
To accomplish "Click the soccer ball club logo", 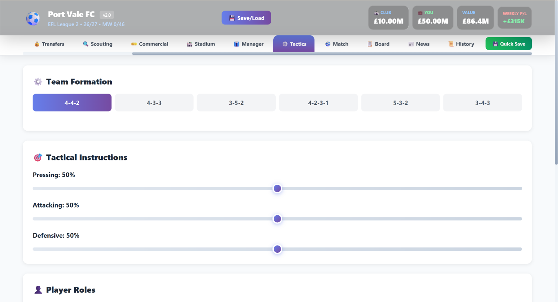I will 33,18.
